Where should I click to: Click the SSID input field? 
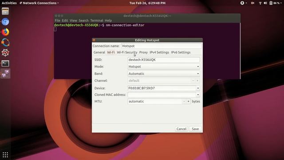164,60
